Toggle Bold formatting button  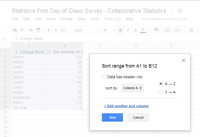pyautogui.click(x=121, y=30)
